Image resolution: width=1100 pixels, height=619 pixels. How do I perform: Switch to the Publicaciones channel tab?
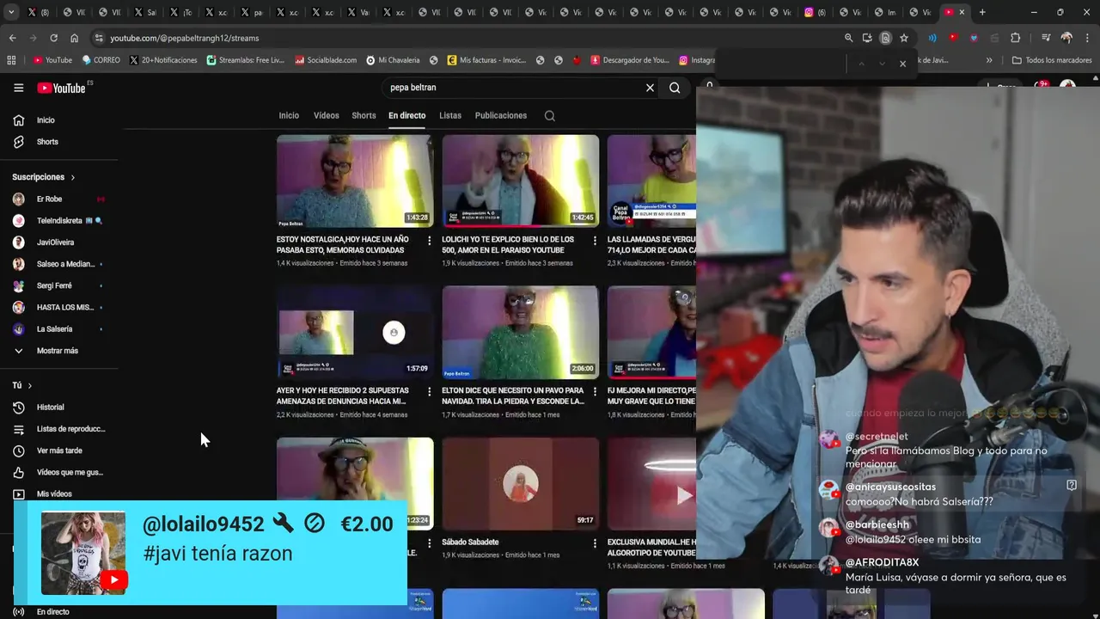click(501, 115)
